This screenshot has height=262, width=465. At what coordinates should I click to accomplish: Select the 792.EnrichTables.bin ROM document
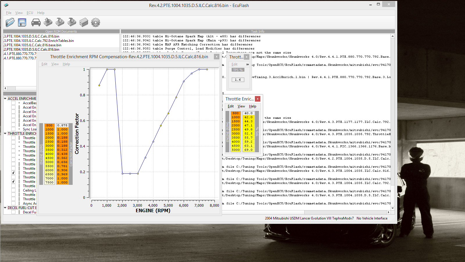[x=39, y=41]
